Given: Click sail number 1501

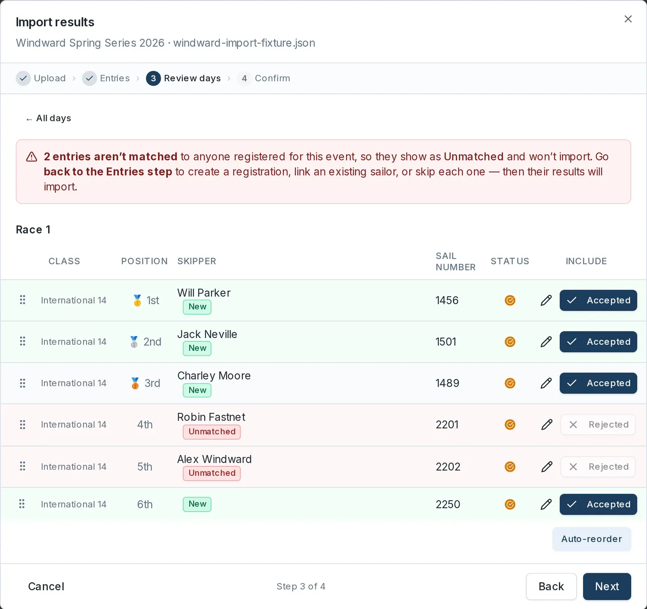Looking at the screenshot, I should [x=446, y=342].
